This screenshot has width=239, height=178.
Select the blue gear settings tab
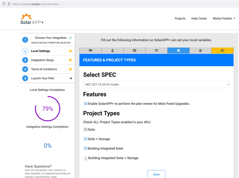[178, 51]
